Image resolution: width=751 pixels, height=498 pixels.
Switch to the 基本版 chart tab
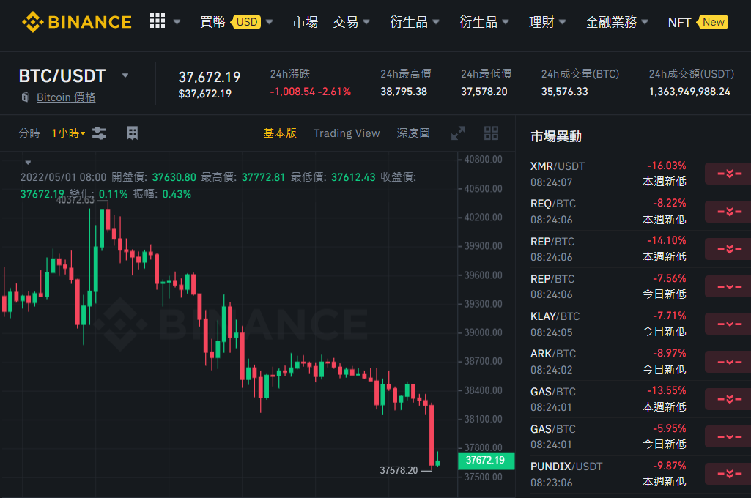(280, 133)
